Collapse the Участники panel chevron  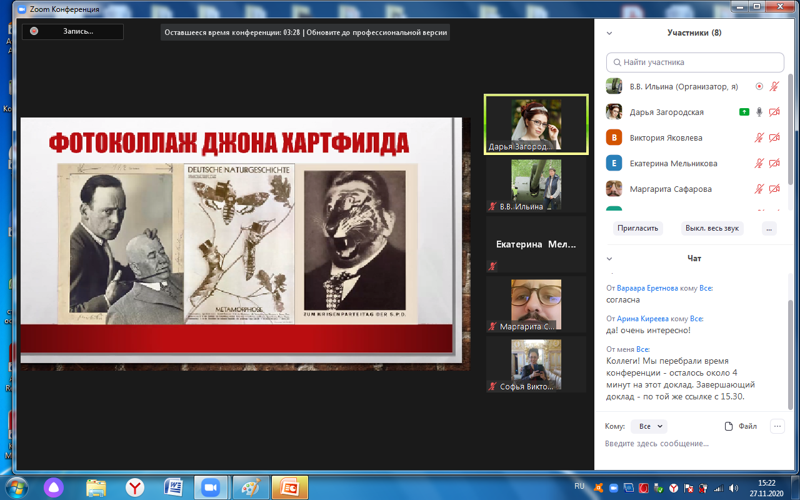tap(609, 33)
